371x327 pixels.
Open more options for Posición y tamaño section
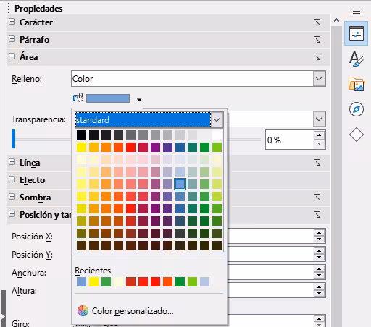click(317, 215)
